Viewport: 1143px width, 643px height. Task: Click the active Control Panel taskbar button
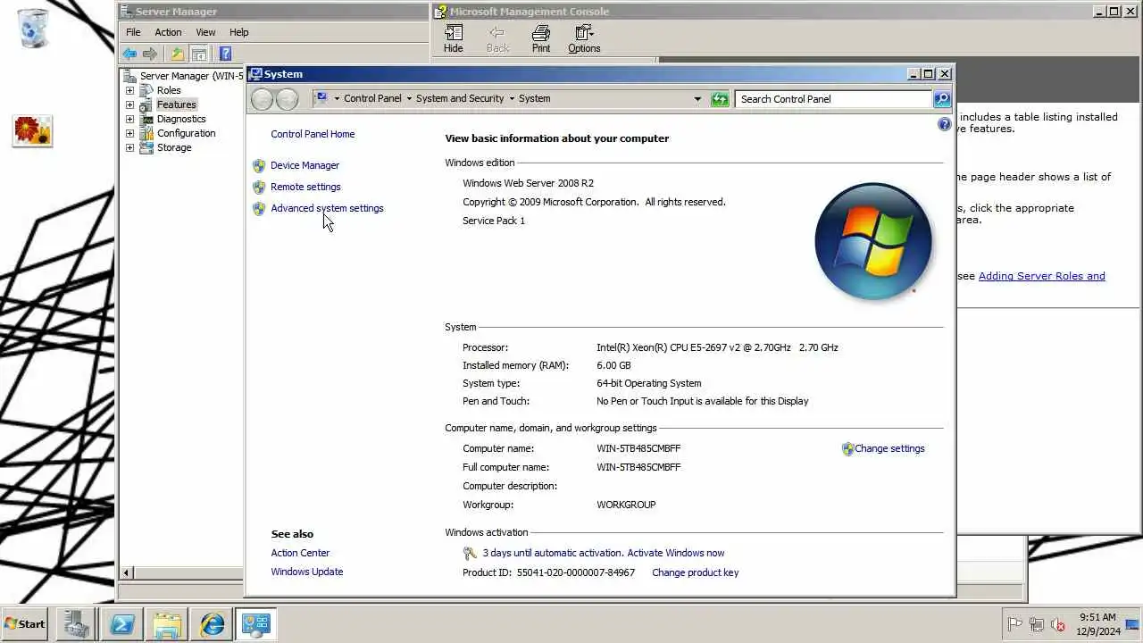click(x=256, y=624)
